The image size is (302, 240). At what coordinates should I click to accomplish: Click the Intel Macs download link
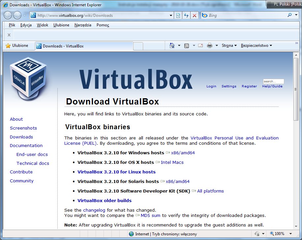(172, 163)
